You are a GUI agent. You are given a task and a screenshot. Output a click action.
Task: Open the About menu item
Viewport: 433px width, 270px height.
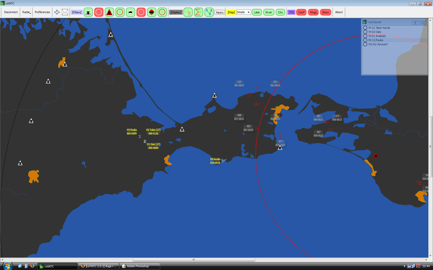tap(339, 12)
